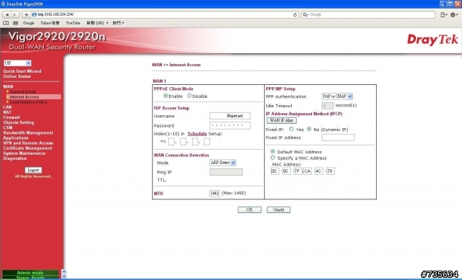Open the LAN menu

(x=7, y=107)
